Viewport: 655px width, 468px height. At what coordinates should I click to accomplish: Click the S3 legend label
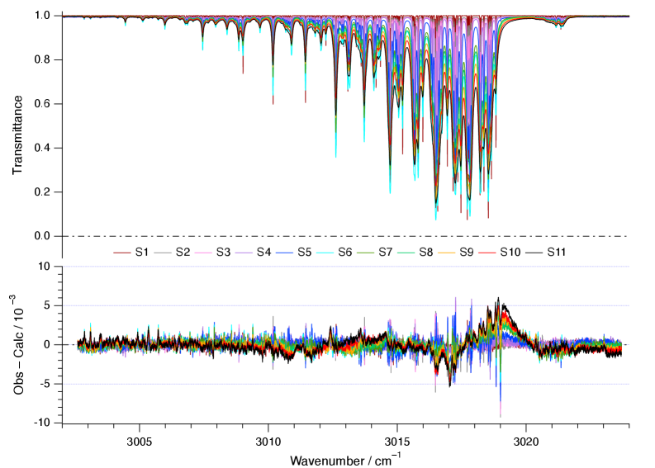pos(223,253)
